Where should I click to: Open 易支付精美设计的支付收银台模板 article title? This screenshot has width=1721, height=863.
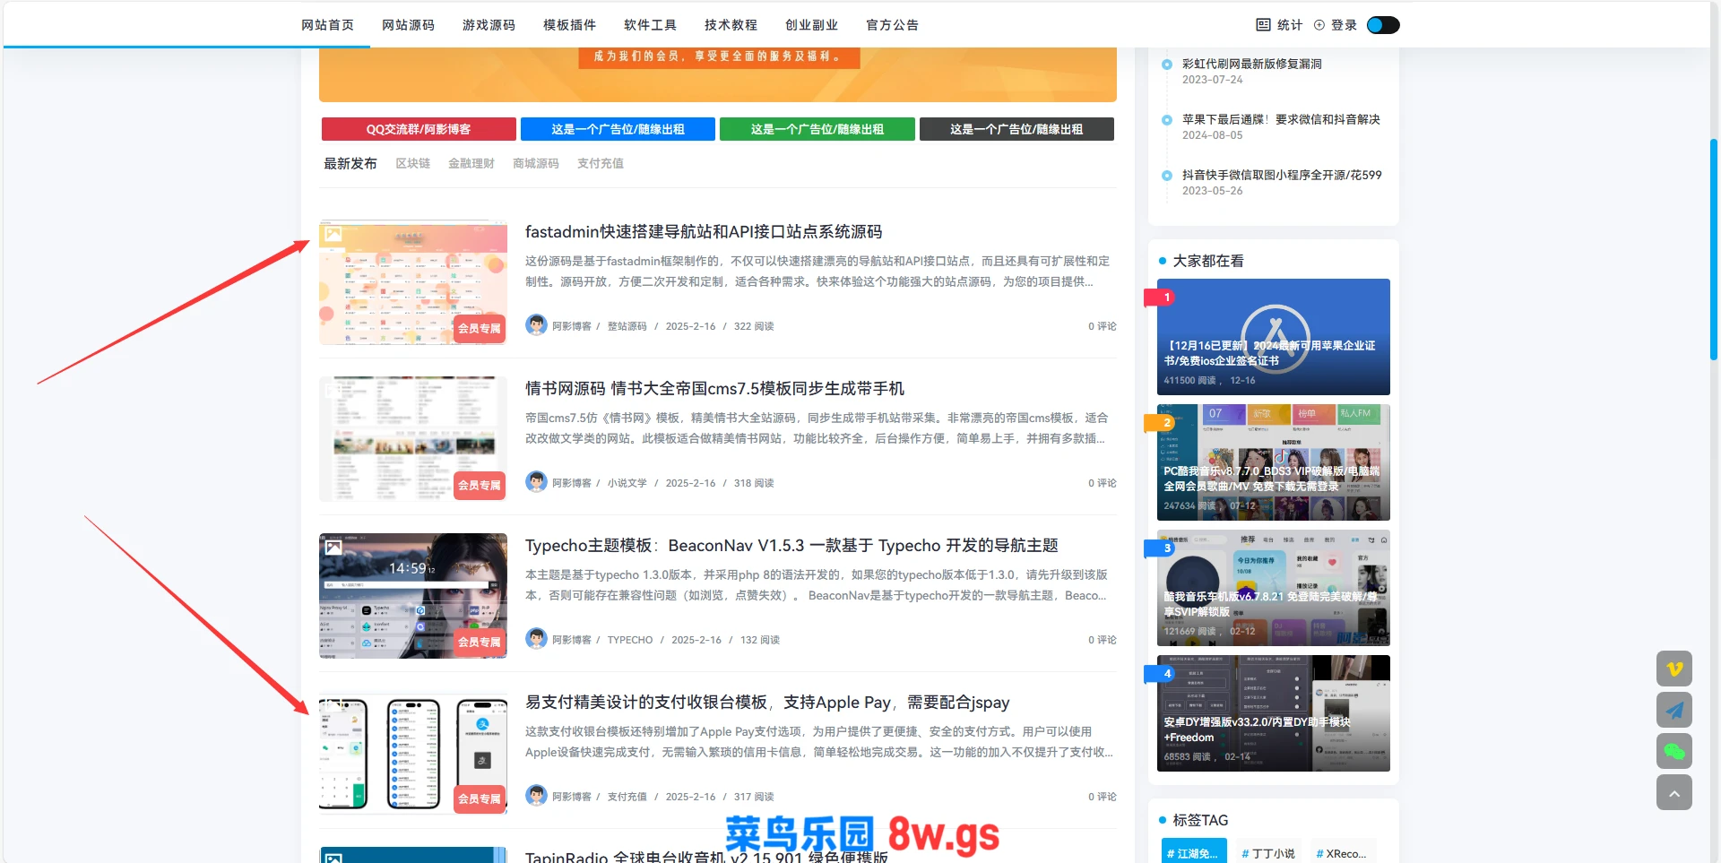pyautogui.click(x=767, y=703)
